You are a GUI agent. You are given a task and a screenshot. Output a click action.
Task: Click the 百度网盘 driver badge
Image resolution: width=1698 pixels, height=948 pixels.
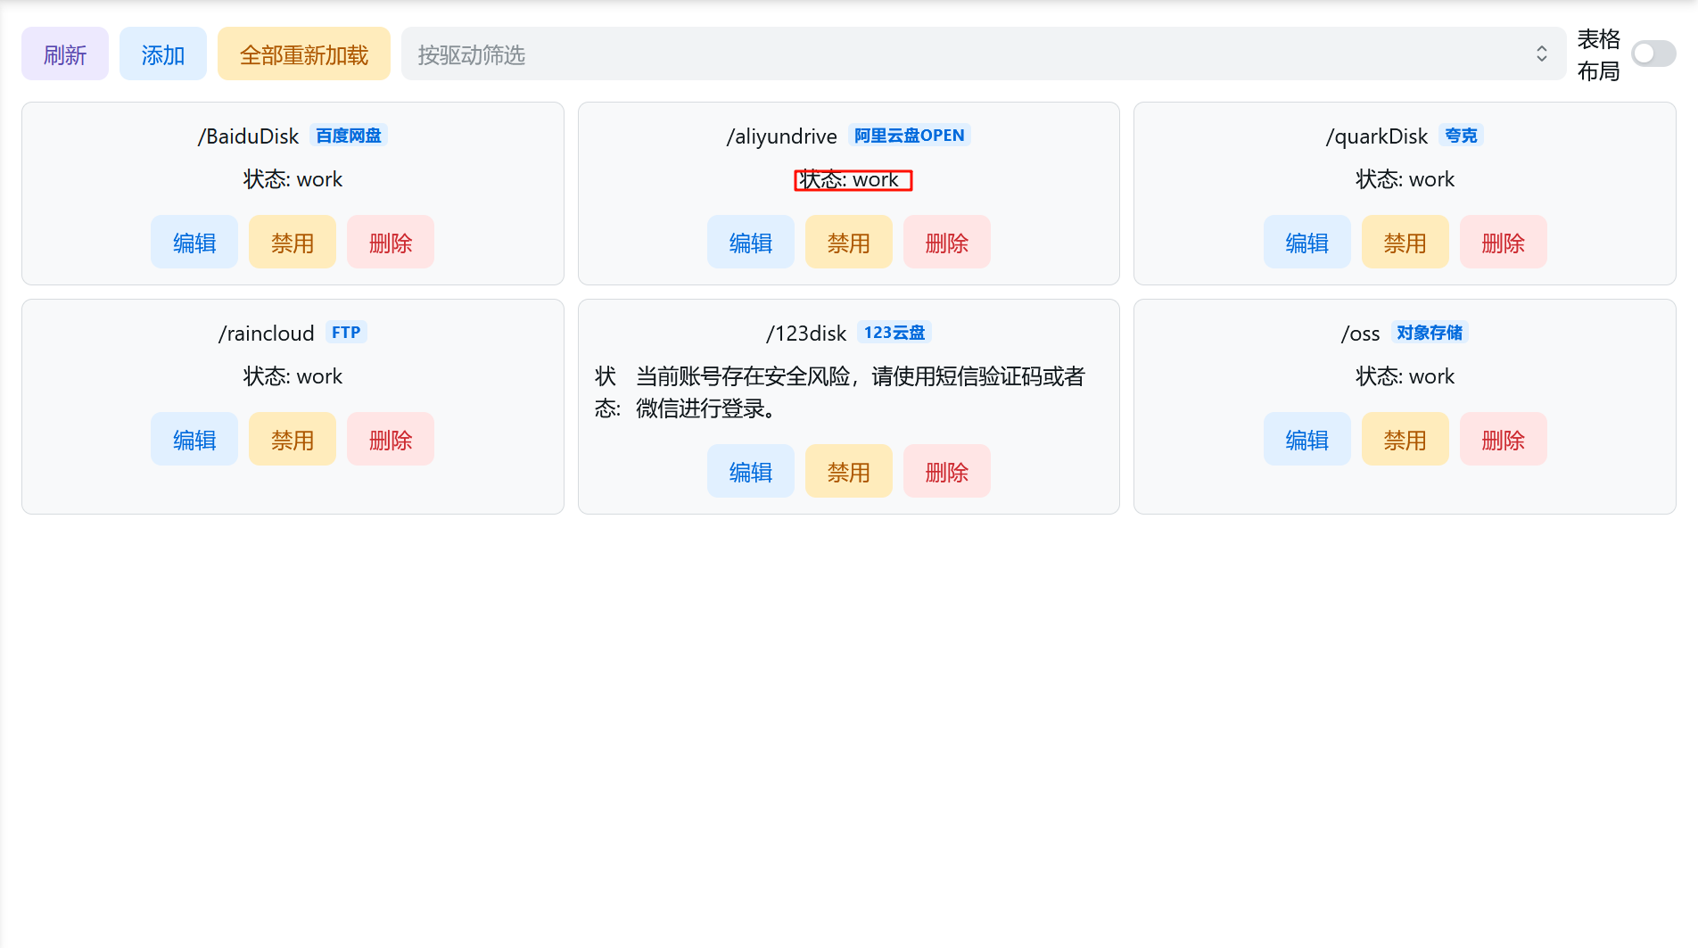349,136
